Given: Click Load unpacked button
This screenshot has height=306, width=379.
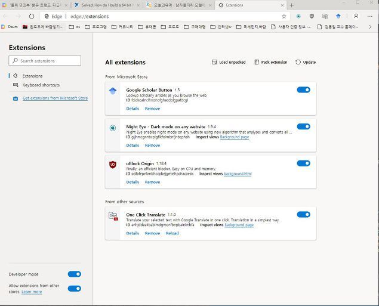Looking at the screenshot, I should [229, 62].
